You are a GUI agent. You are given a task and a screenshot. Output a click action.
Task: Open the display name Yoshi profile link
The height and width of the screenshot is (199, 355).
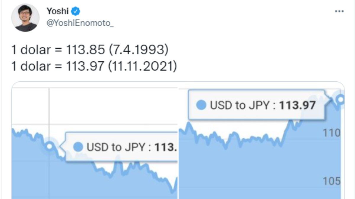coord(57,11)
